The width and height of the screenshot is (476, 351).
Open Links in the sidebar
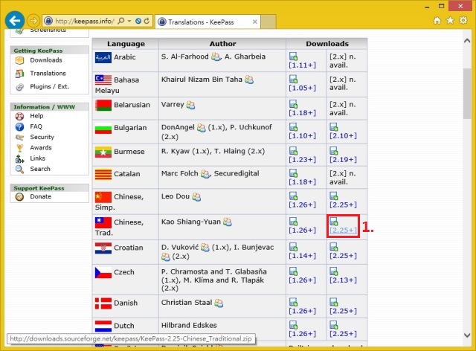point(38,158)
